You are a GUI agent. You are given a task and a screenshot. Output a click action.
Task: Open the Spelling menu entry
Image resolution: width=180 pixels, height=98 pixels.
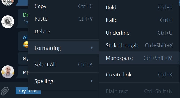[x=64, y=81]
